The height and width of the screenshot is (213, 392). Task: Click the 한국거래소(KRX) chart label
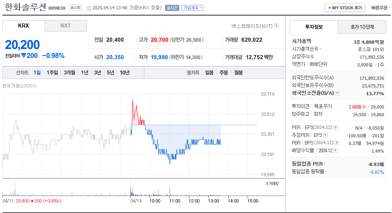(x=19, y=86)
